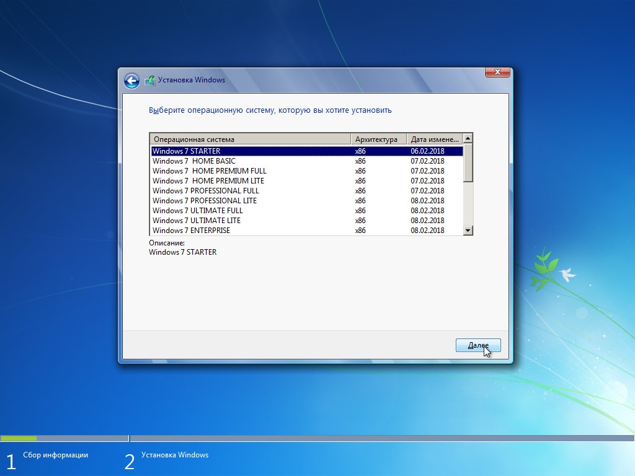
Task: Select Windows 7 ENTERPRISE entry
Action: coord(191,231)
